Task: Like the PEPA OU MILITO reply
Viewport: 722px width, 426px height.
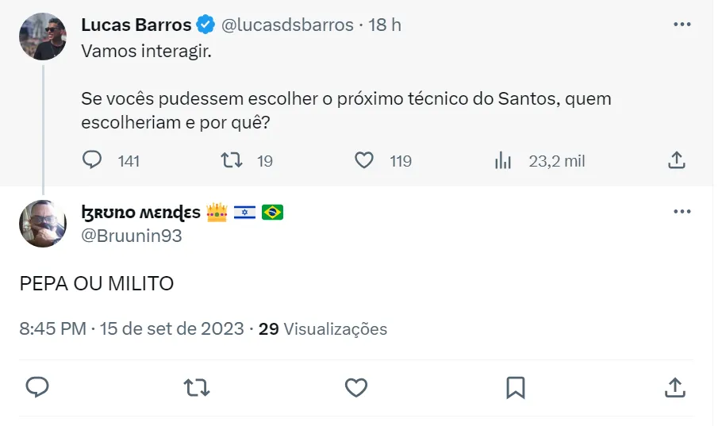Action: click(x=356, y=387)
